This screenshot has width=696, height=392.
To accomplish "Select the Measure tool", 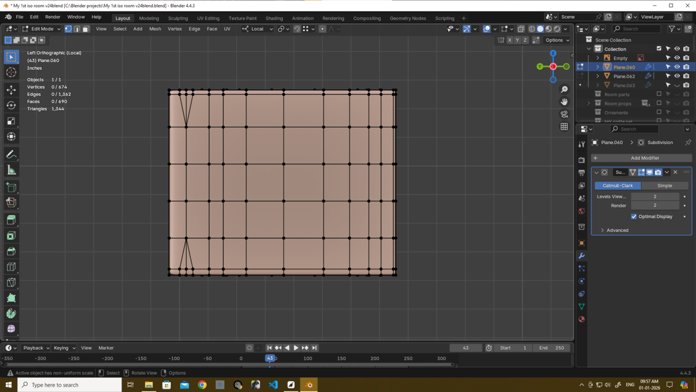I will [x=11, y=170].
